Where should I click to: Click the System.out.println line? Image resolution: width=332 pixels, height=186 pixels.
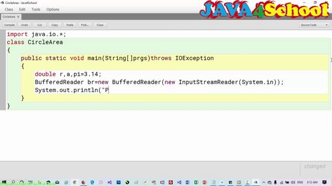click(x=72, y=90)
